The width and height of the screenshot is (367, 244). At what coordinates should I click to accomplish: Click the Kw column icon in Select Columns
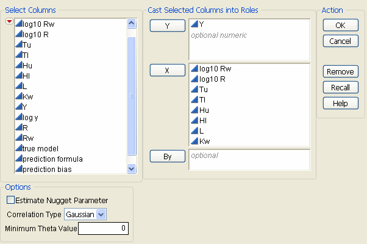tap(18, 96)
